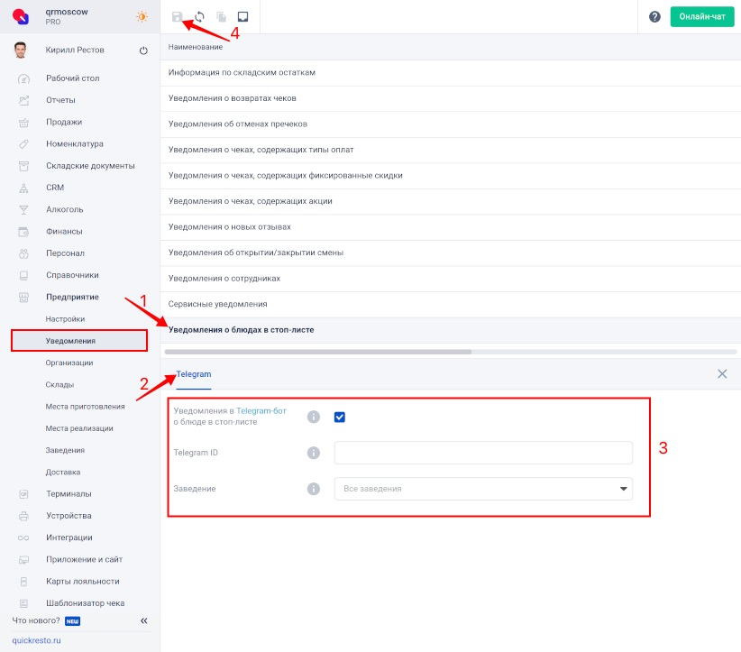Select row Уведомления о возвратах чеков
The image size is (741, 652).
coord(451,98)
